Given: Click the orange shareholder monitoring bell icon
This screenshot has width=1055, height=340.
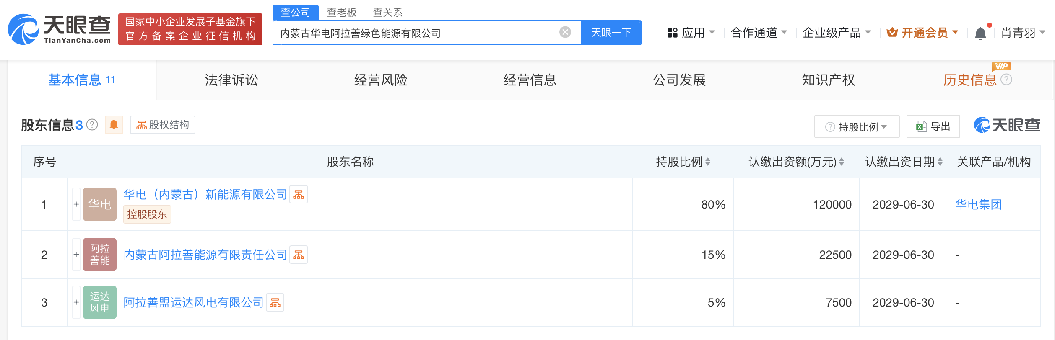Looking at the screenshot, I should click(x=114, y=125).
